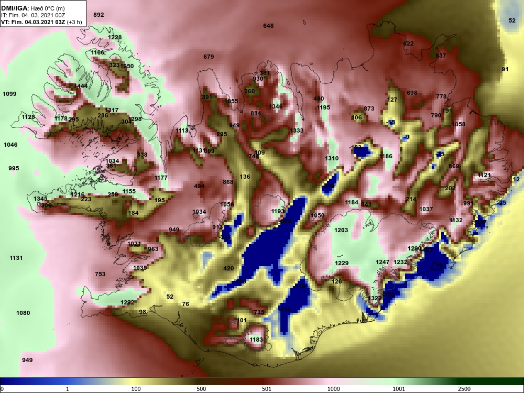Click the 'IT: Fim. 04. 03. 2021 00Z' line
The height and width of the screenshot is (393, 524).
click(x=32, y=15)
